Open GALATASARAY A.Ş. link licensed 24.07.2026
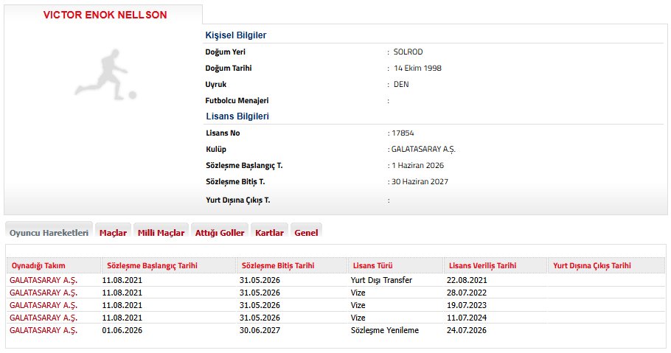The height and width of the screenshot is (353, 671). [44, 330]
